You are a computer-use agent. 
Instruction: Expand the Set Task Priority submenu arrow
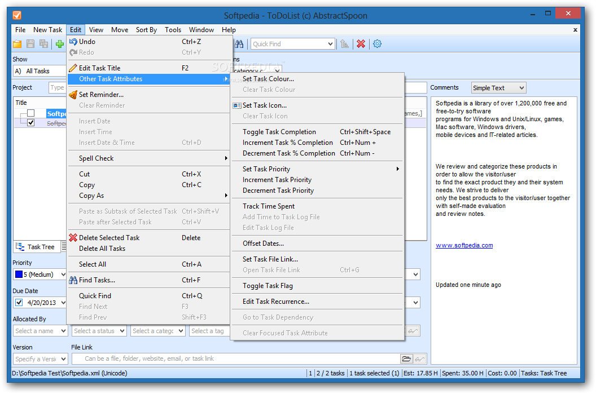[397, 169]
